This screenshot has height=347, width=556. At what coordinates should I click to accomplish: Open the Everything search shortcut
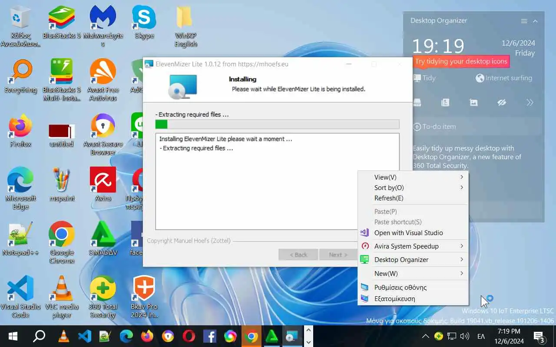click(20, 77)
